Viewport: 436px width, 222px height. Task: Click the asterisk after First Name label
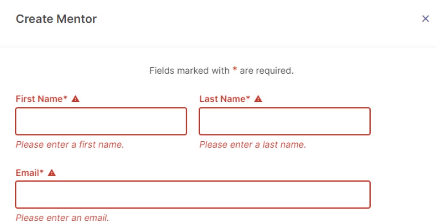point(65,98)
